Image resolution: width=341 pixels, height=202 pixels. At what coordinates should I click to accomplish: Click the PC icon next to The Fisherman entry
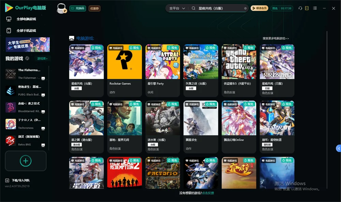point(43,78)
